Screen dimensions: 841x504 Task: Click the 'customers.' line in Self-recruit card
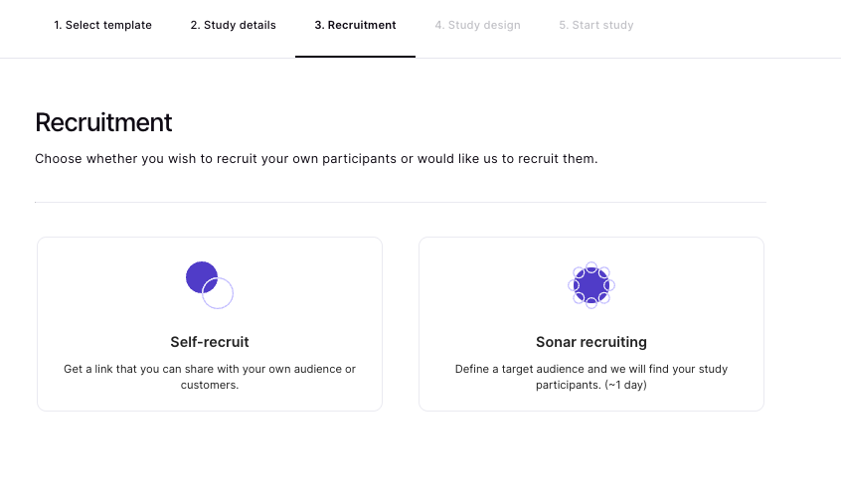tap(210, 385)
